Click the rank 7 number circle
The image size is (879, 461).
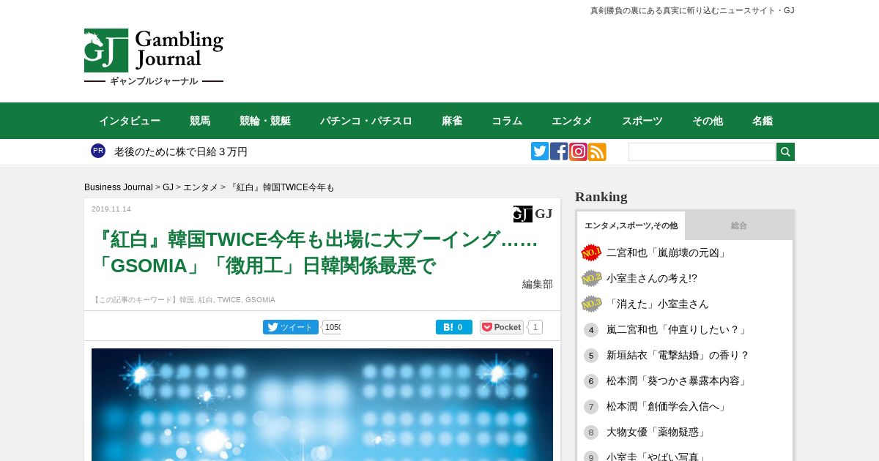tap(591, 407)
